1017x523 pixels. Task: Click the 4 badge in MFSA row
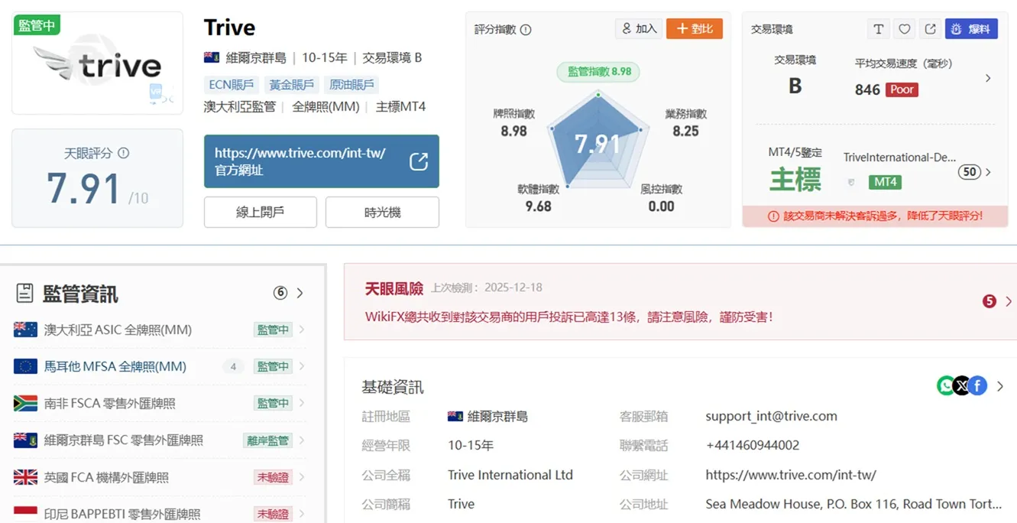pyautogui.click(x=234, y=367)
